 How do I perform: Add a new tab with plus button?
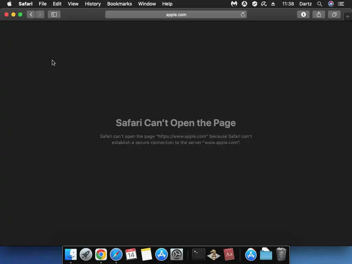coord(348,16)
